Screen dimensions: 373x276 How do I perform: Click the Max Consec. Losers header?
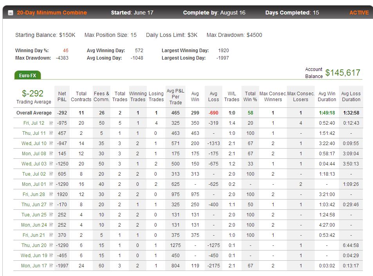[301, 96]
